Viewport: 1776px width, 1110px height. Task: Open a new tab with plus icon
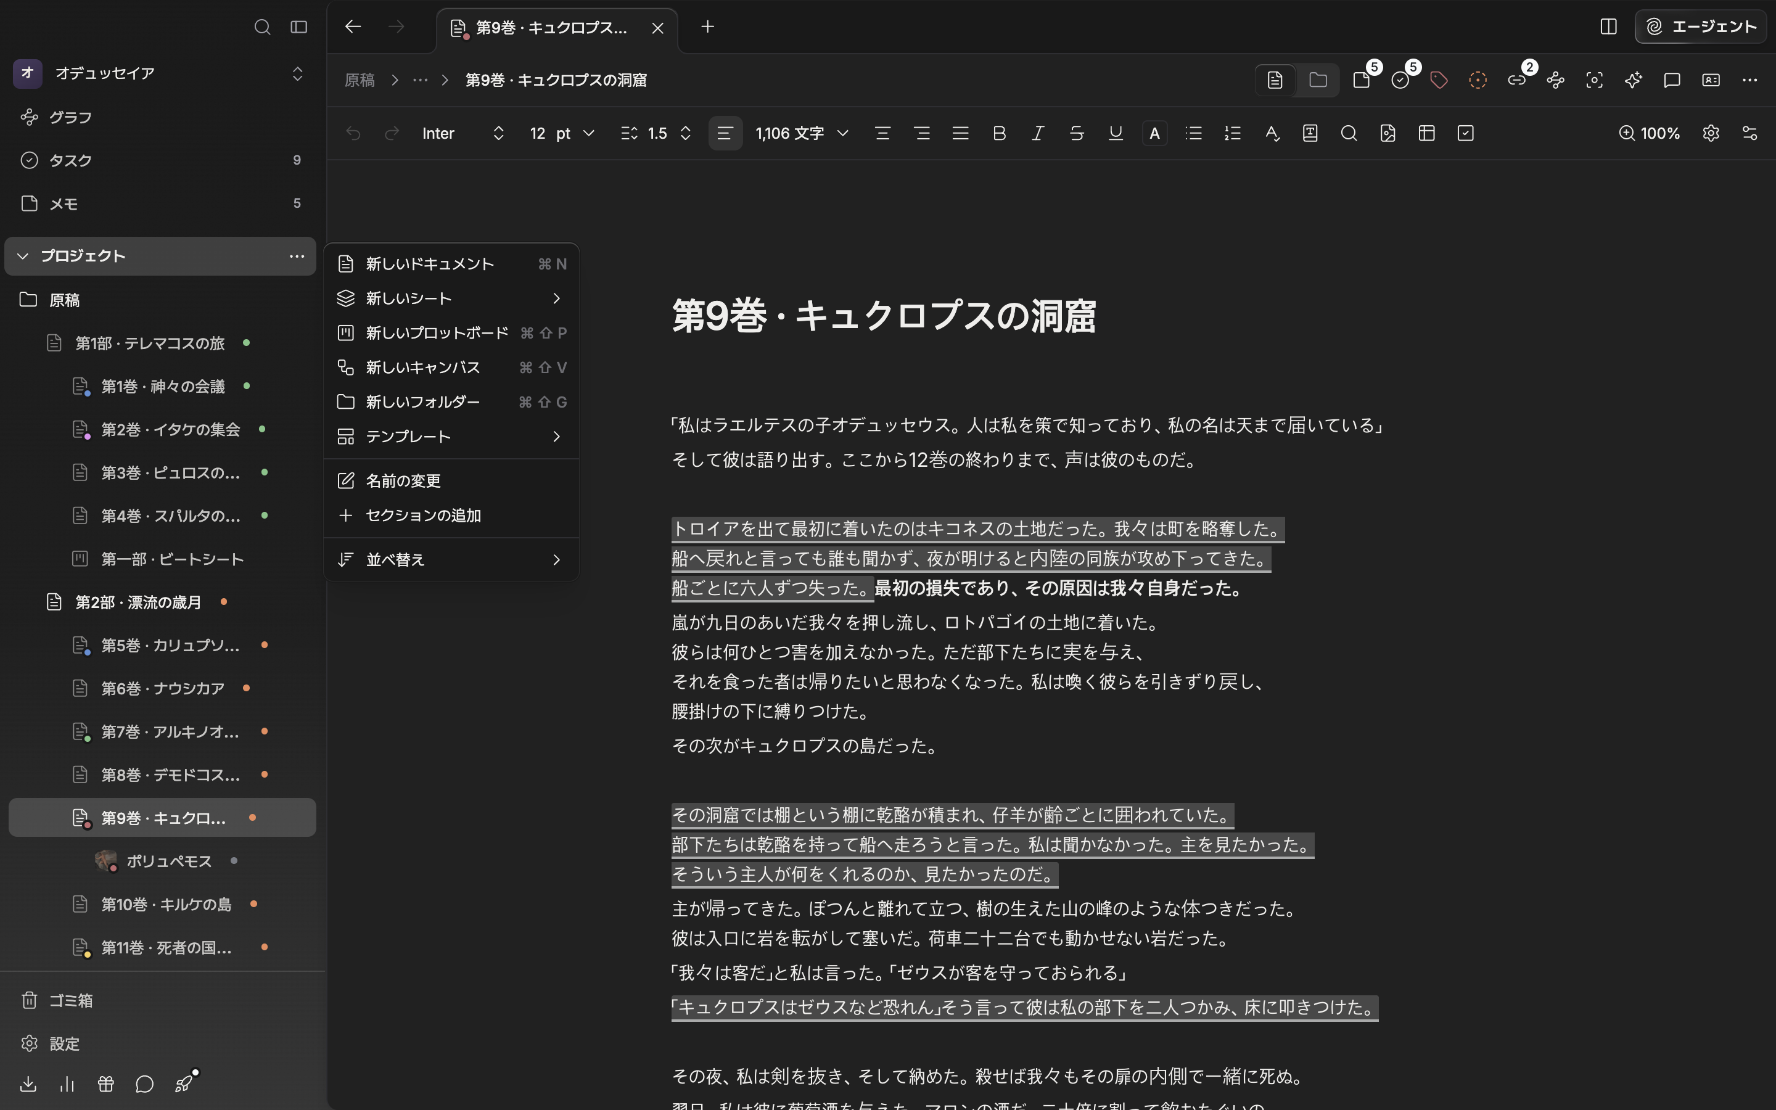(x=707, y=27)
